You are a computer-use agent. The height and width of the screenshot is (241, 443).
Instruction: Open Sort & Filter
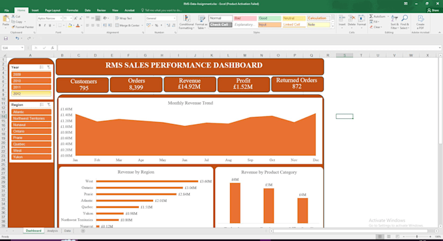click(x=394, y=22)
